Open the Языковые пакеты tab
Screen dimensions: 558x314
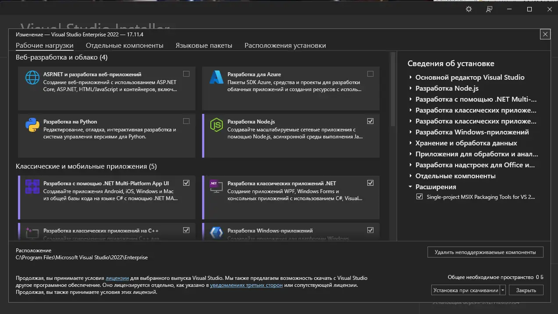[204, 45]
